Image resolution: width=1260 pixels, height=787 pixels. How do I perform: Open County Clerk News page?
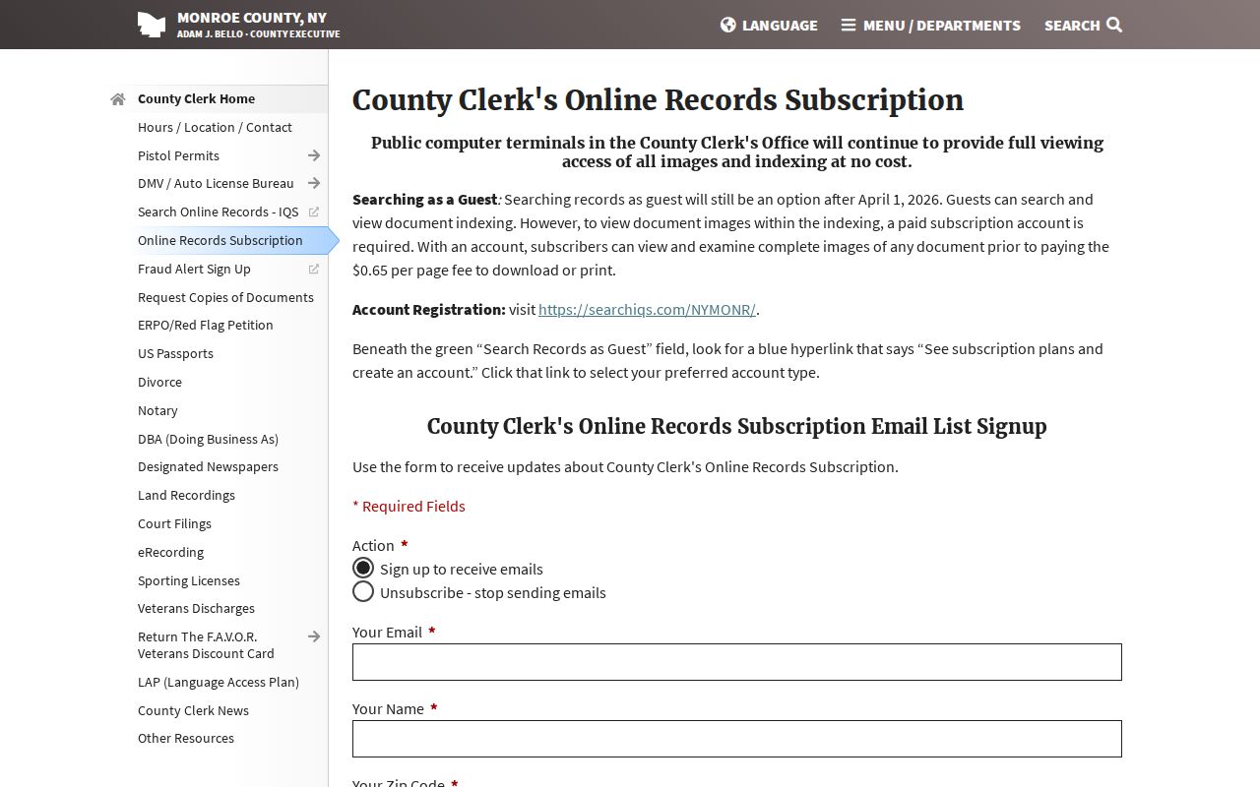[193, 710]
